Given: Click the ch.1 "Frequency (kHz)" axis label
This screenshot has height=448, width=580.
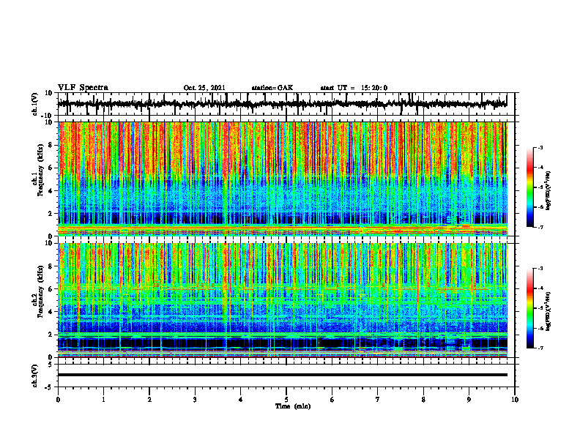Looking at the screenshot, I should pos(40,171).
